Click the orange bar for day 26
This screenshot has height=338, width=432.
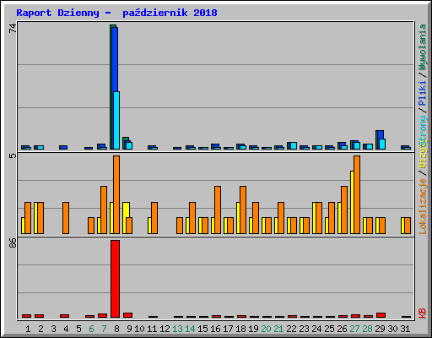344,210
